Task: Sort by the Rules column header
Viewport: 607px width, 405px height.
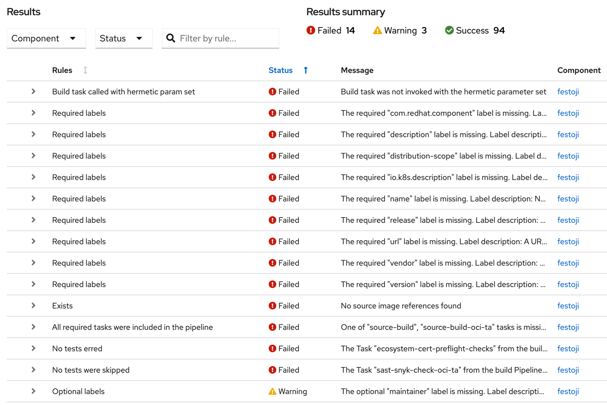Action: pos(62,70)
